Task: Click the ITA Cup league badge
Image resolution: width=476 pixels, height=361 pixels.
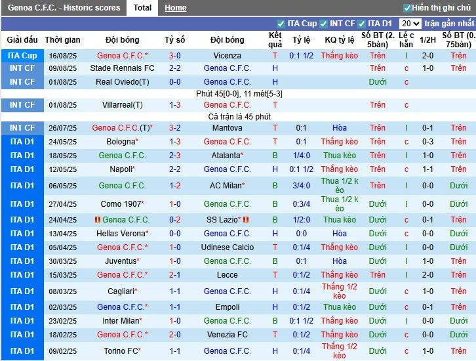Action: point(22,56)
